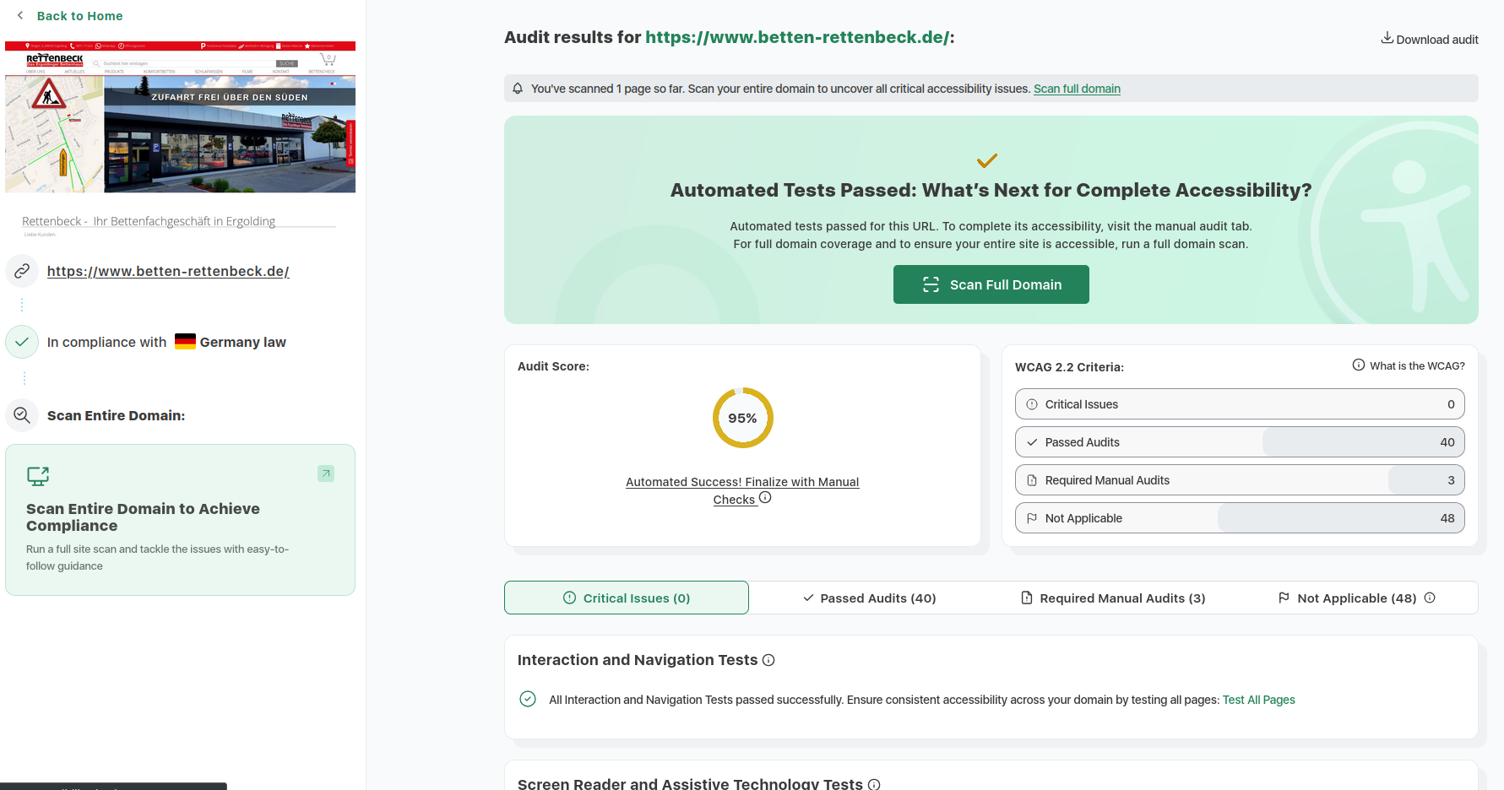This screenshot has height=790, width=1504.
Task: Click the 95% audit score progress ring
Action: 742,418
